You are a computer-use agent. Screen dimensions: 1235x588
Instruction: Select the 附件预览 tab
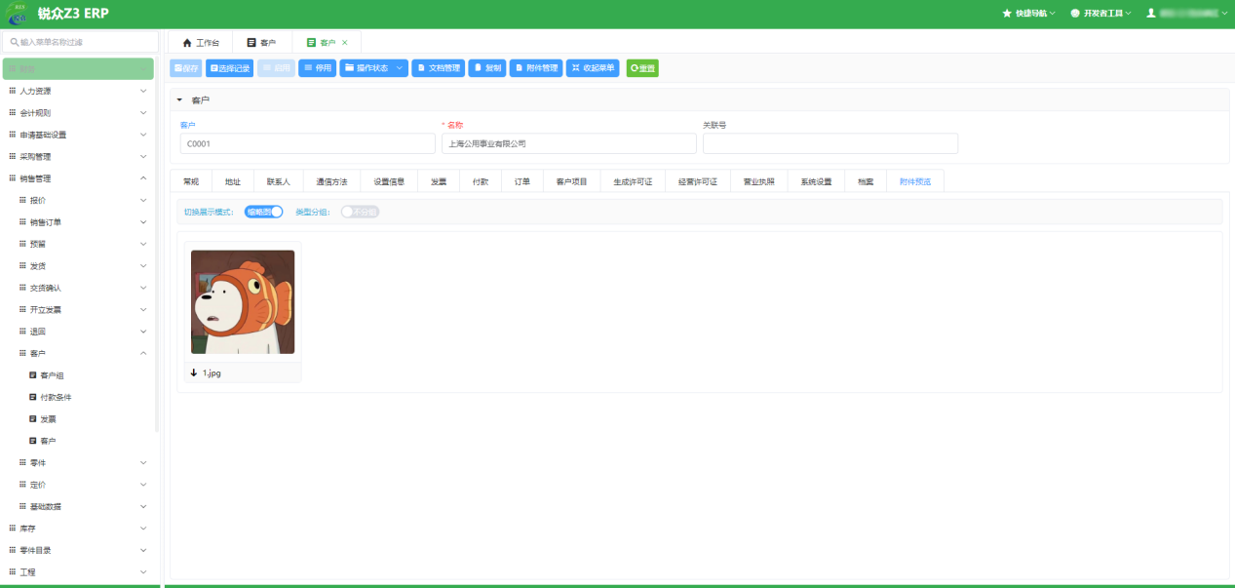coord(915,182)
